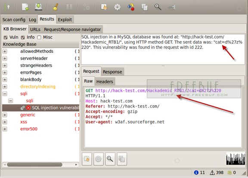
Task: Expand the xss tree node
Action: (x=5, y=122)
